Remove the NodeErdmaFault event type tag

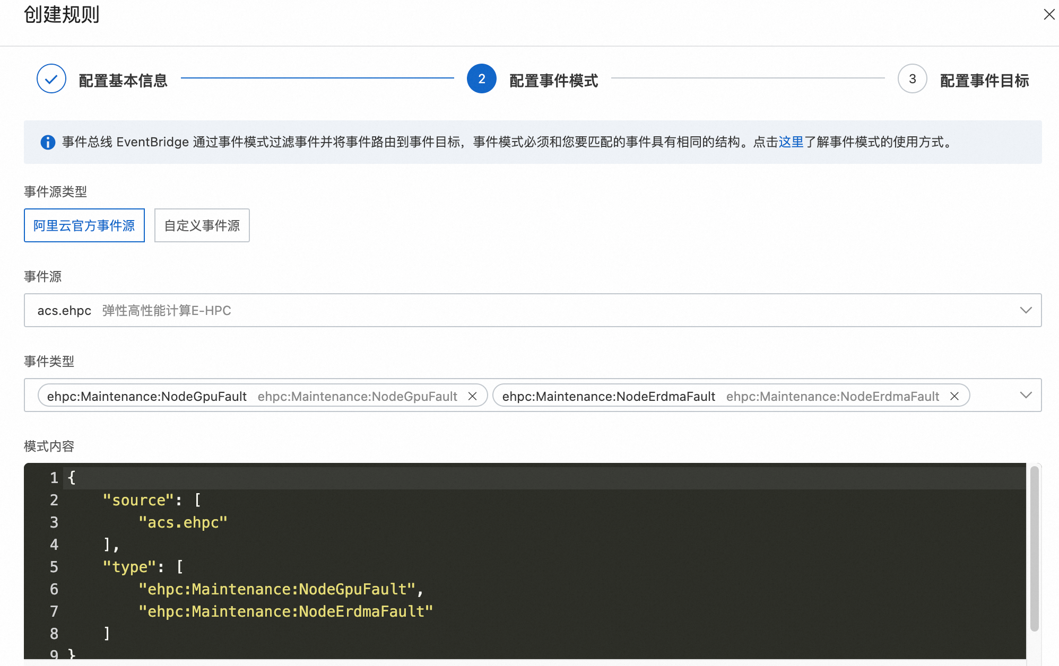click(x=954, y=396)
